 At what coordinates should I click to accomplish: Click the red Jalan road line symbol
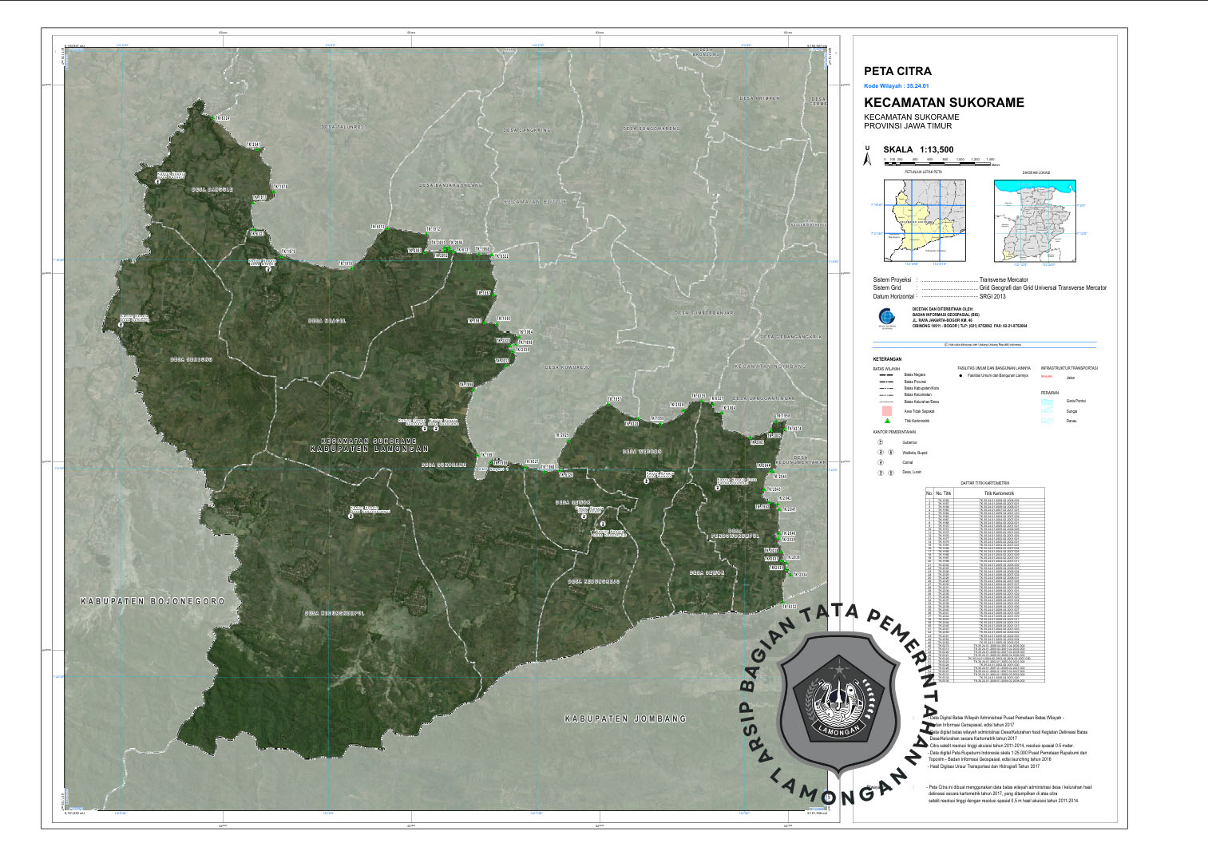coord(1047,378)
